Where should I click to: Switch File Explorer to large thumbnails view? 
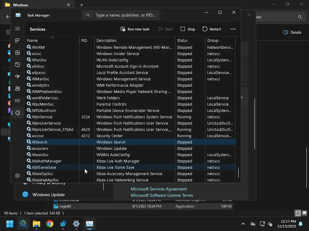pyautogui.click(x=304, y=213)
